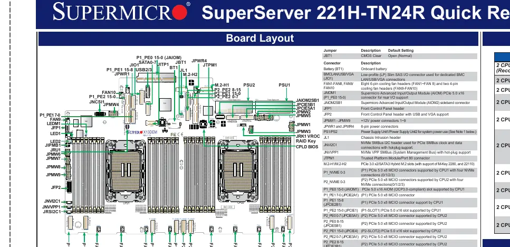The height and width of the screenshot is (247, 510).
Task: Select the 'PS1/PS2' connector cell
Action: [x=331, y=132]
